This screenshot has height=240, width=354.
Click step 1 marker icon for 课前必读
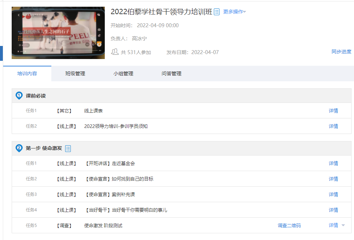click(x=19, y=96)
